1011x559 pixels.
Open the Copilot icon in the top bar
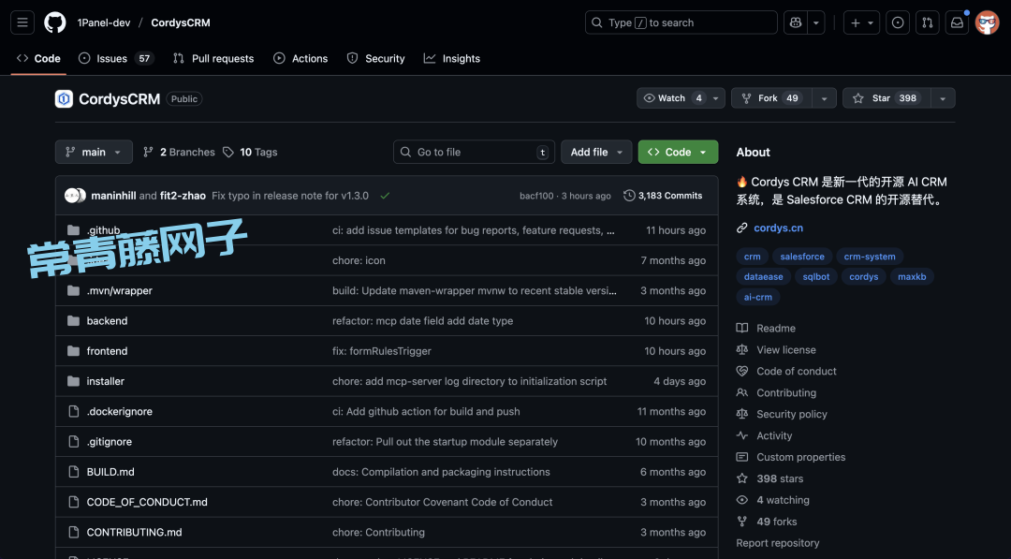pyautogui.click(x=795, y=22)
